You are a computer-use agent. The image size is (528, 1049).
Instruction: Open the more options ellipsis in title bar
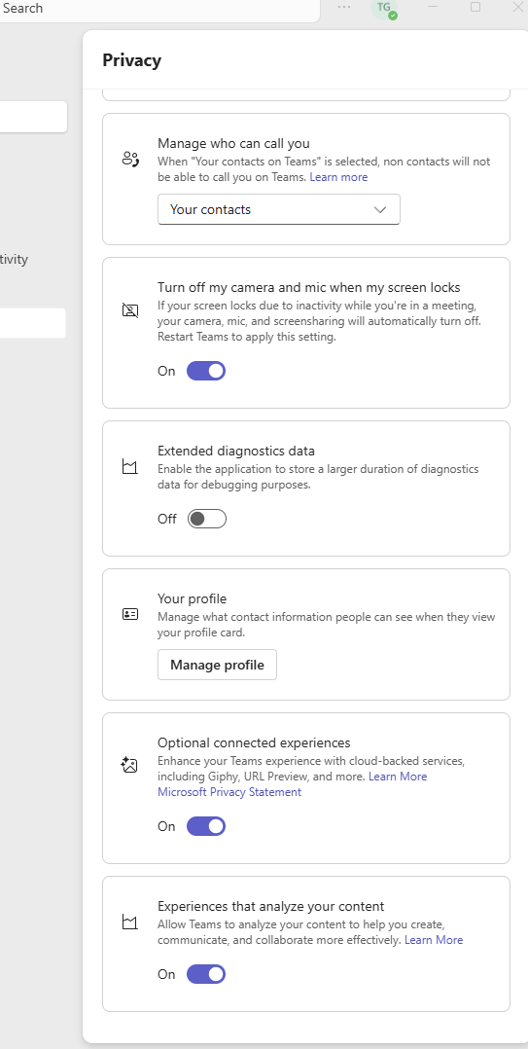click(344, 7)
